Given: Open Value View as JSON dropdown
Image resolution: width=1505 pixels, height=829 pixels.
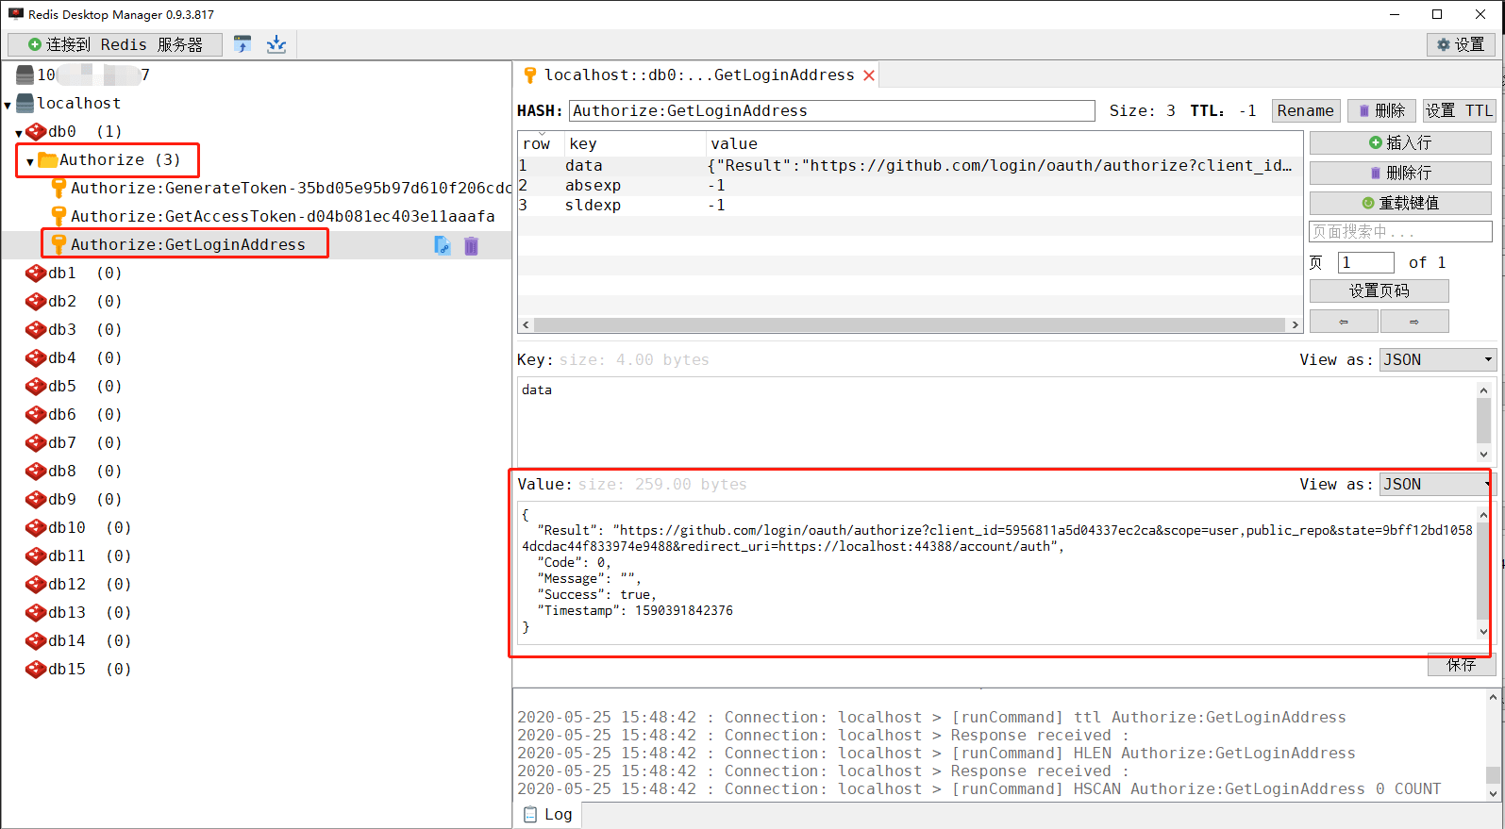Looking at the screenshot, I should [x=1436, y=485].
